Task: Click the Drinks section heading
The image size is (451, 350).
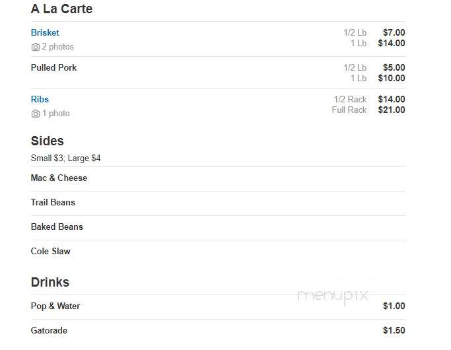Action: pyautogui.click(x=50, y=282)
